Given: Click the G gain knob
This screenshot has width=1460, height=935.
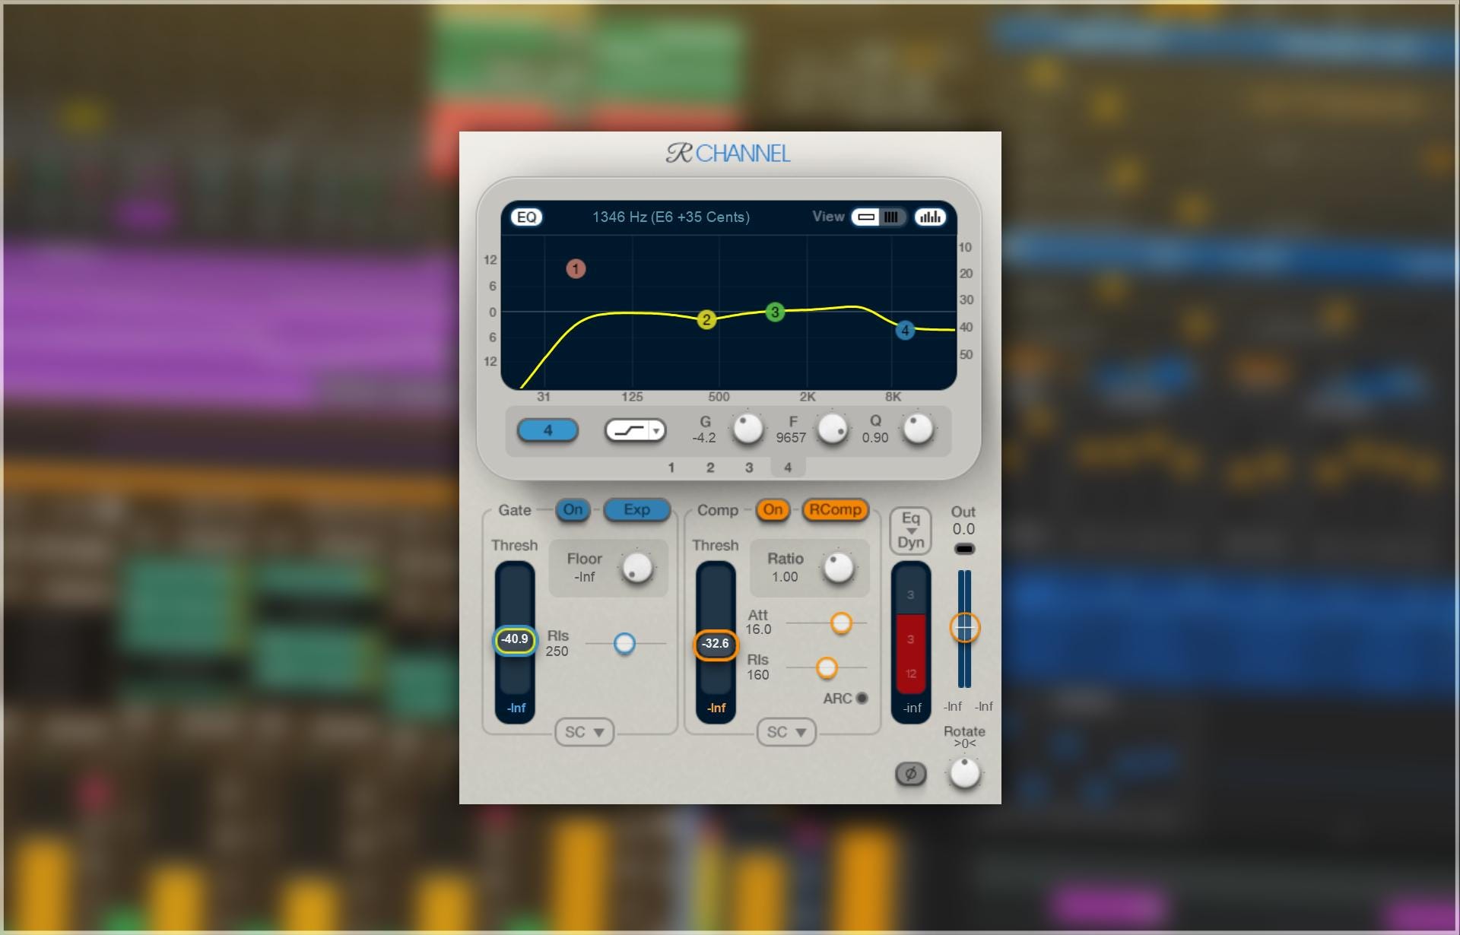Looking at the screenshot, I should pos(747,429).
